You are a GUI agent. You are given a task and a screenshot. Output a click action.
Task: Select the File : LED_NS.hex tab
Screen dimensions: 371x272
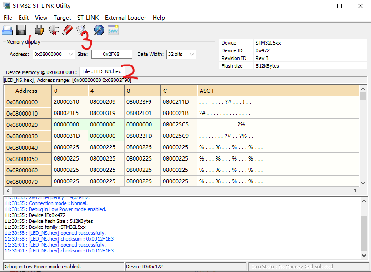click(102, 71)
